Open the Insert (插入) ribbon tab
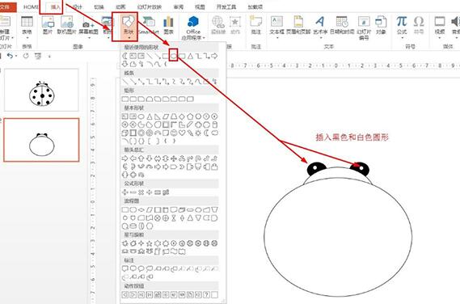The image size is (460, 304). [55, 6]
